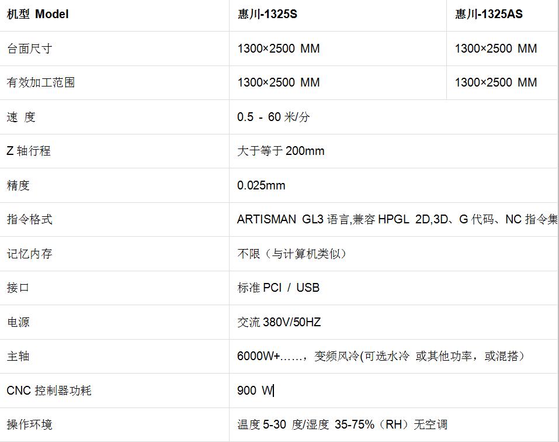Click the 0.025mm precision value
The image size is (559, 442).
click(x=261, y=185)
